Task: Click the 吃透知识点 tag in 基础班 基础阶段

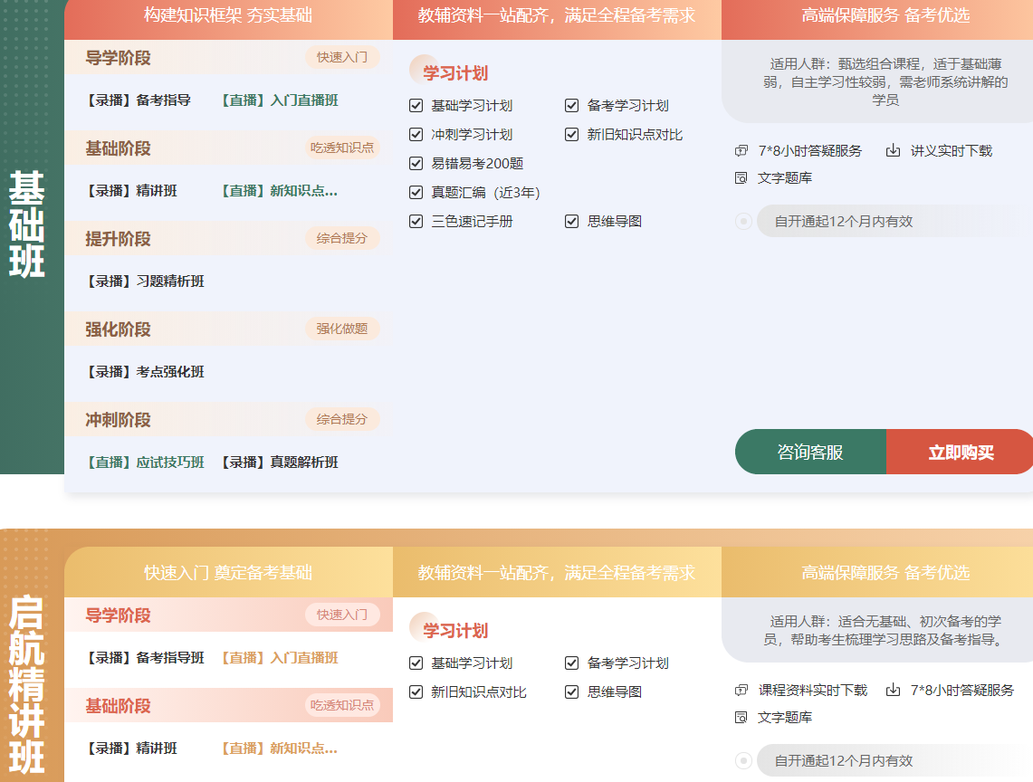Action: [x=342, y=148]
